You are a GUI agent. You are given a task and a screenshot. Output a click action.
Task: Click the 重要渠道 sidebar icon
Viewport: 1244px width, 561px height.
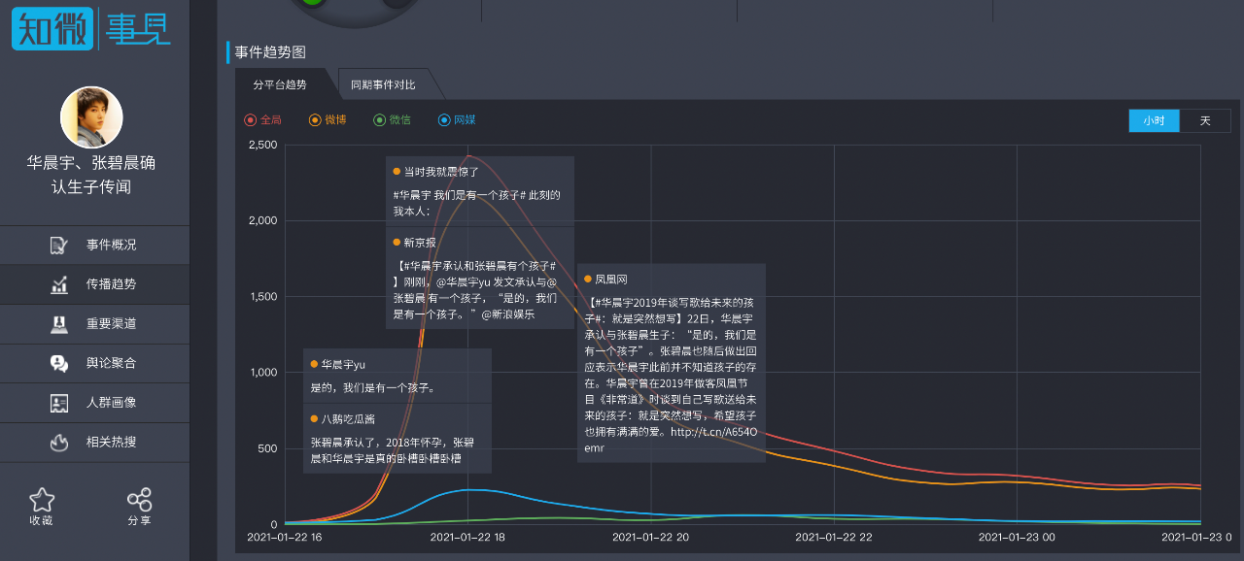pyautogui.click(x=59, y=324)
